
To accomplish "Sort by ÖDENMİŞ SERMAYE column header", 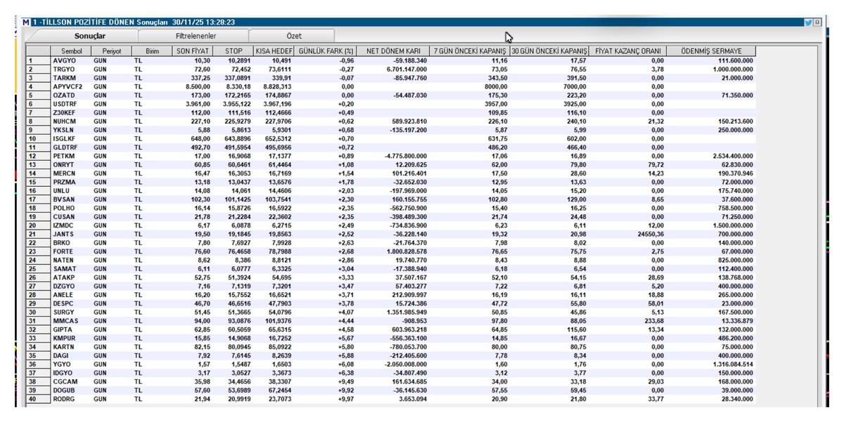I will tap(711, 51).
